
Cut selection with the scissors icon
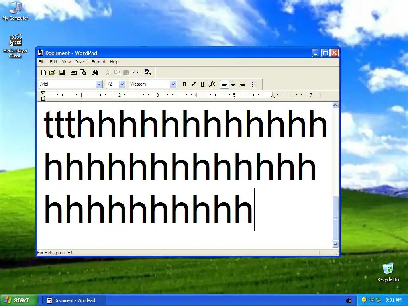point(108,73)
